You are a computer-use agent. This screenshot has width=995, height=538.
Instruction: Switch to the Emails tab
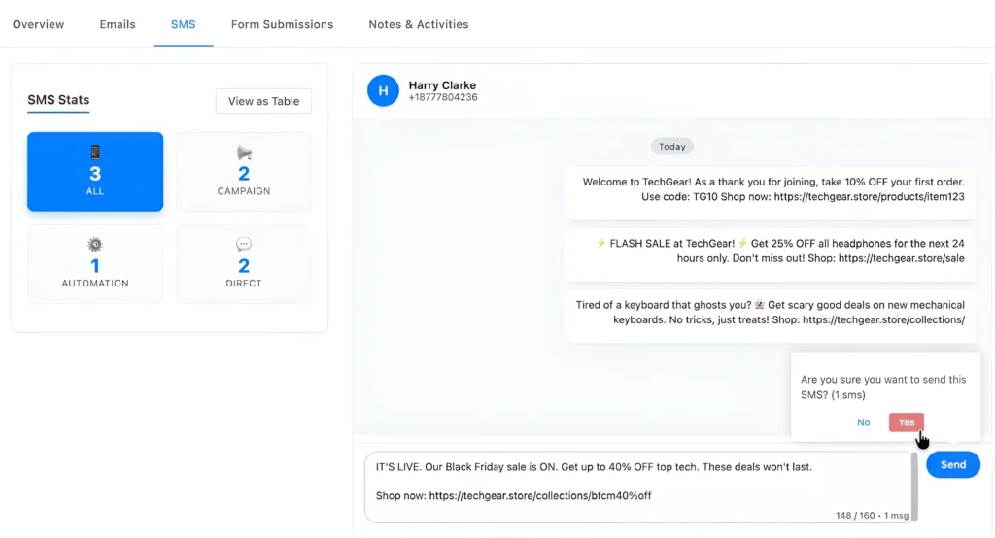(118, 24)
